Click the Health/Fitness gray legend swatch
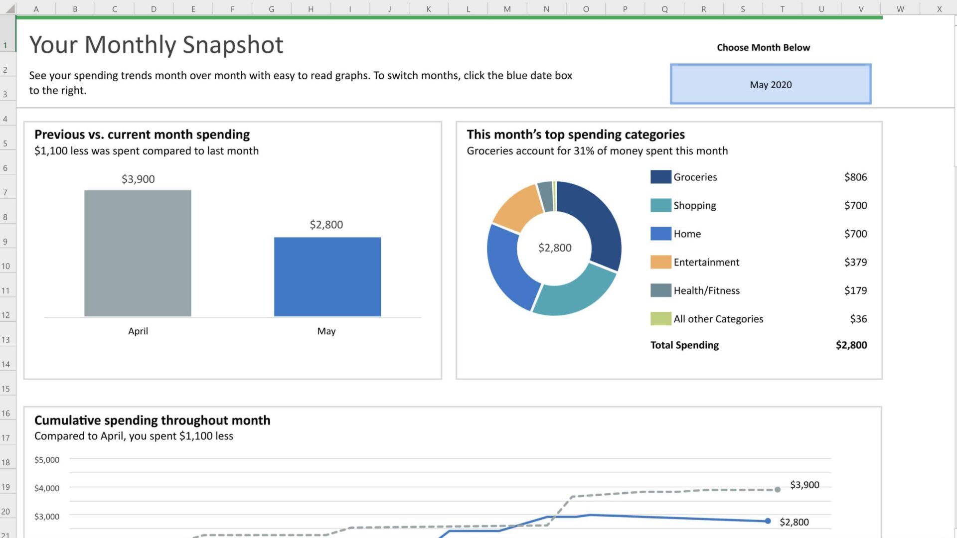 point(660,290)
